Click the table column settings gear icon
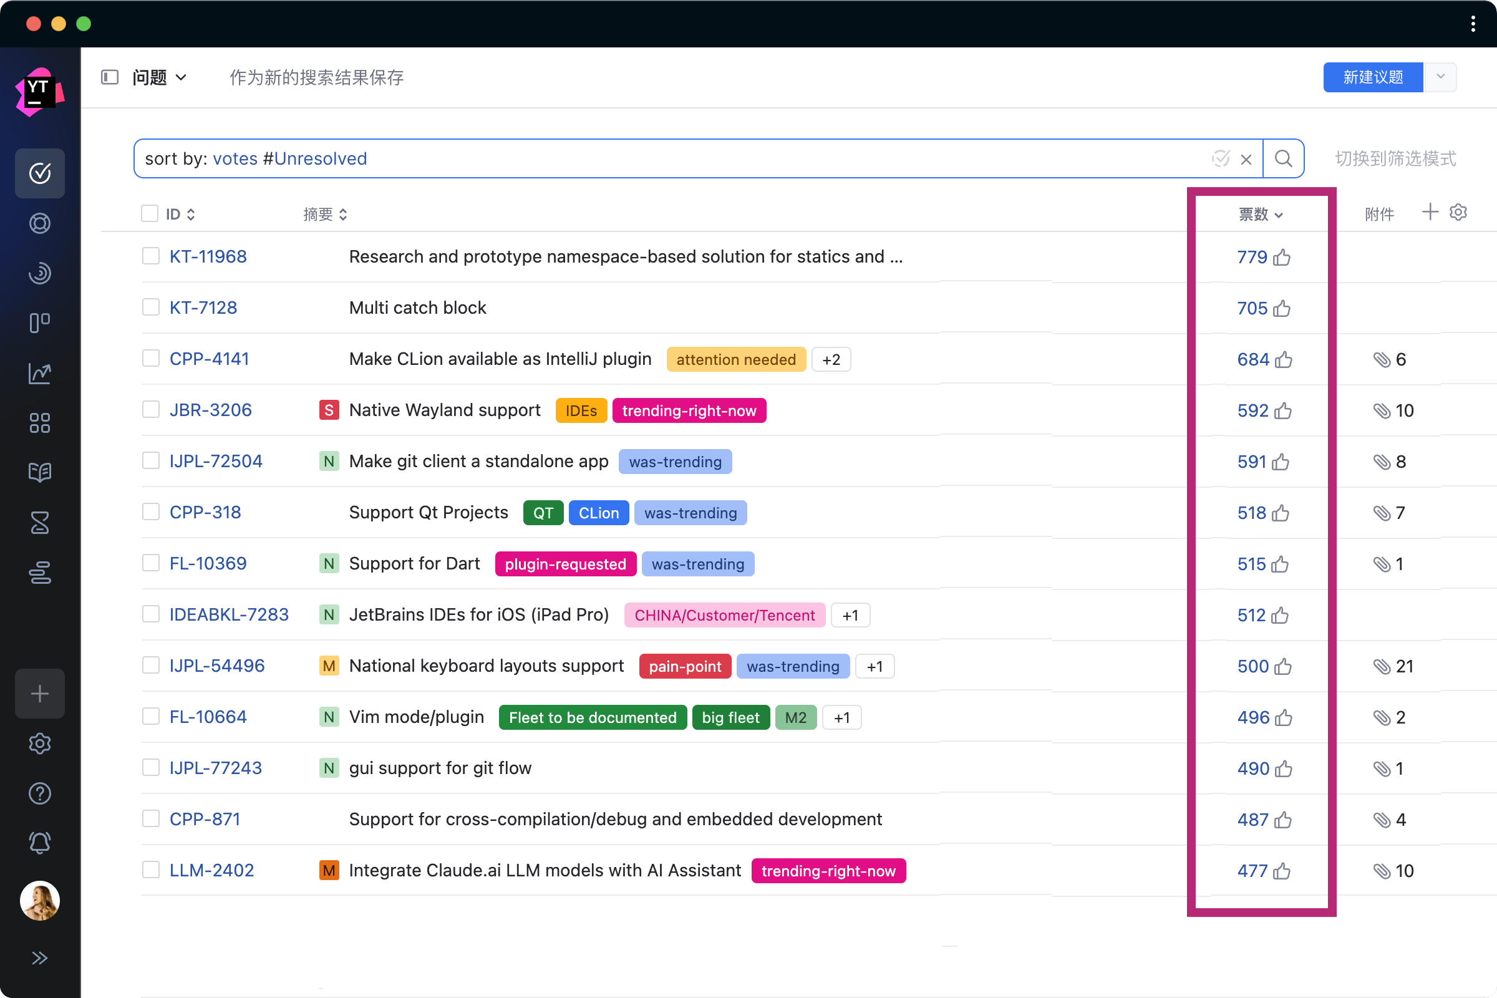The image size is (1497, 998). coord(1458,212)
